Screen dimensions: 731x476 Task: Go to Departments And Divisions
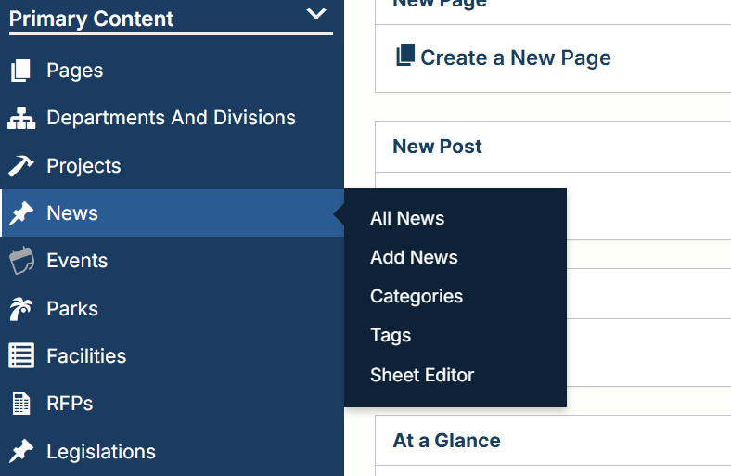click(171, 118)
